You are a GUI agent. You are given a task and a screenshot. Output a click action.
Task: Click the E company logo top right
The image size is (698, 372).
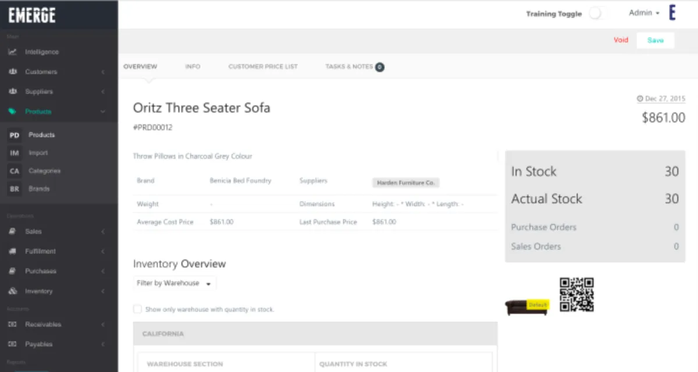[672, 13]
